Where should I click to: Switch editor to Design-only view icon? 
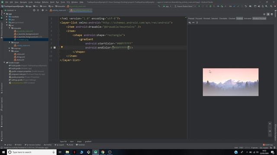(x=272, y=14)
